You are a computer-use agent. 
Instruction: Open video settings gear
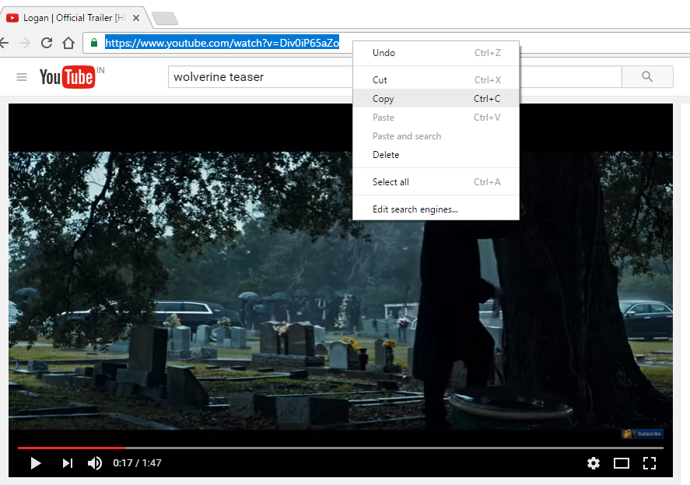coord(594,463)
